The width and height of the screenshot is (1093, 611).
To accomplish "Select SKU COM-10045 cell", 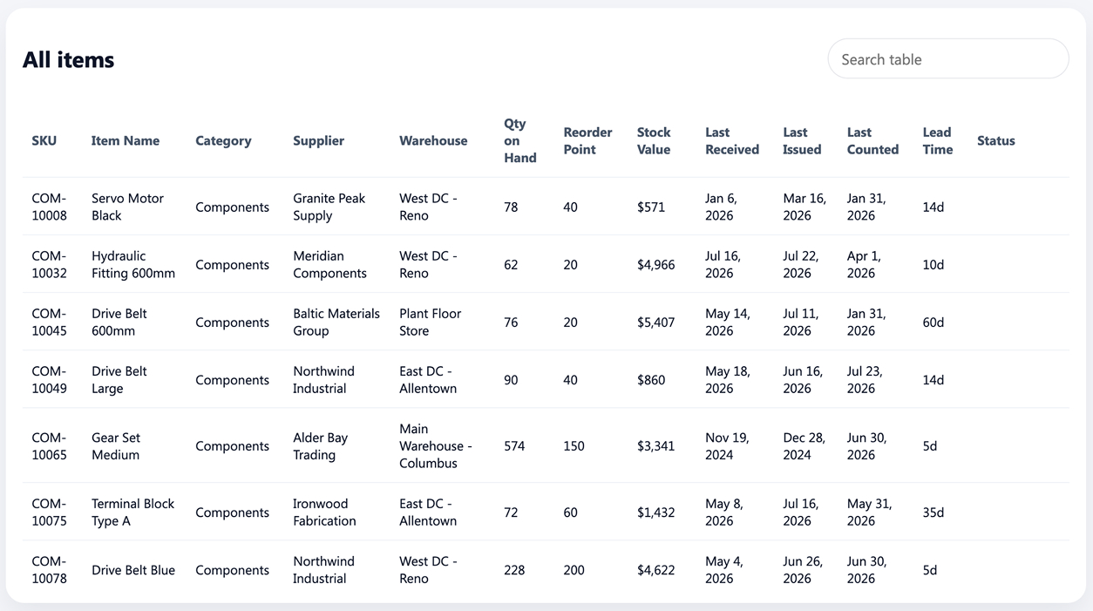I will pyautogui.click(x=50, y=322).
